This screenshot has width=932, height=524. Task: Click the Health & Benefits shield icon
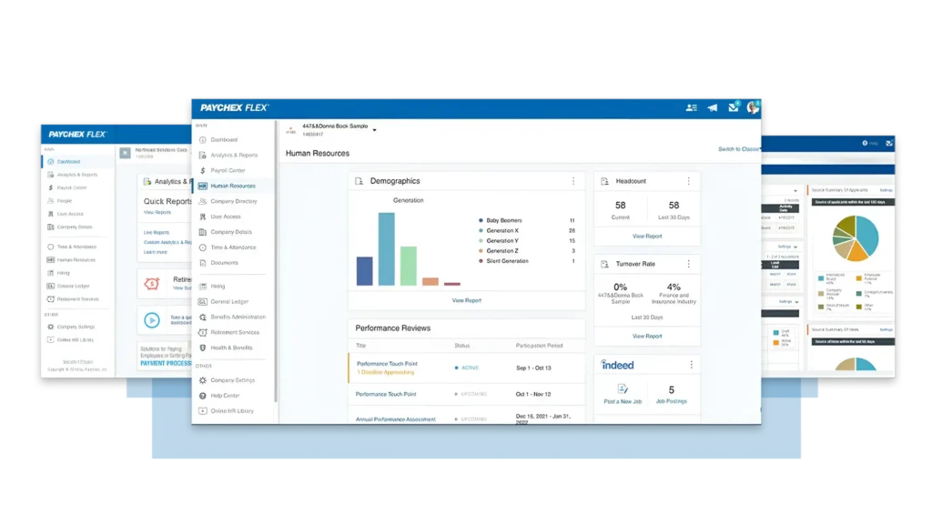pos(202,348)
